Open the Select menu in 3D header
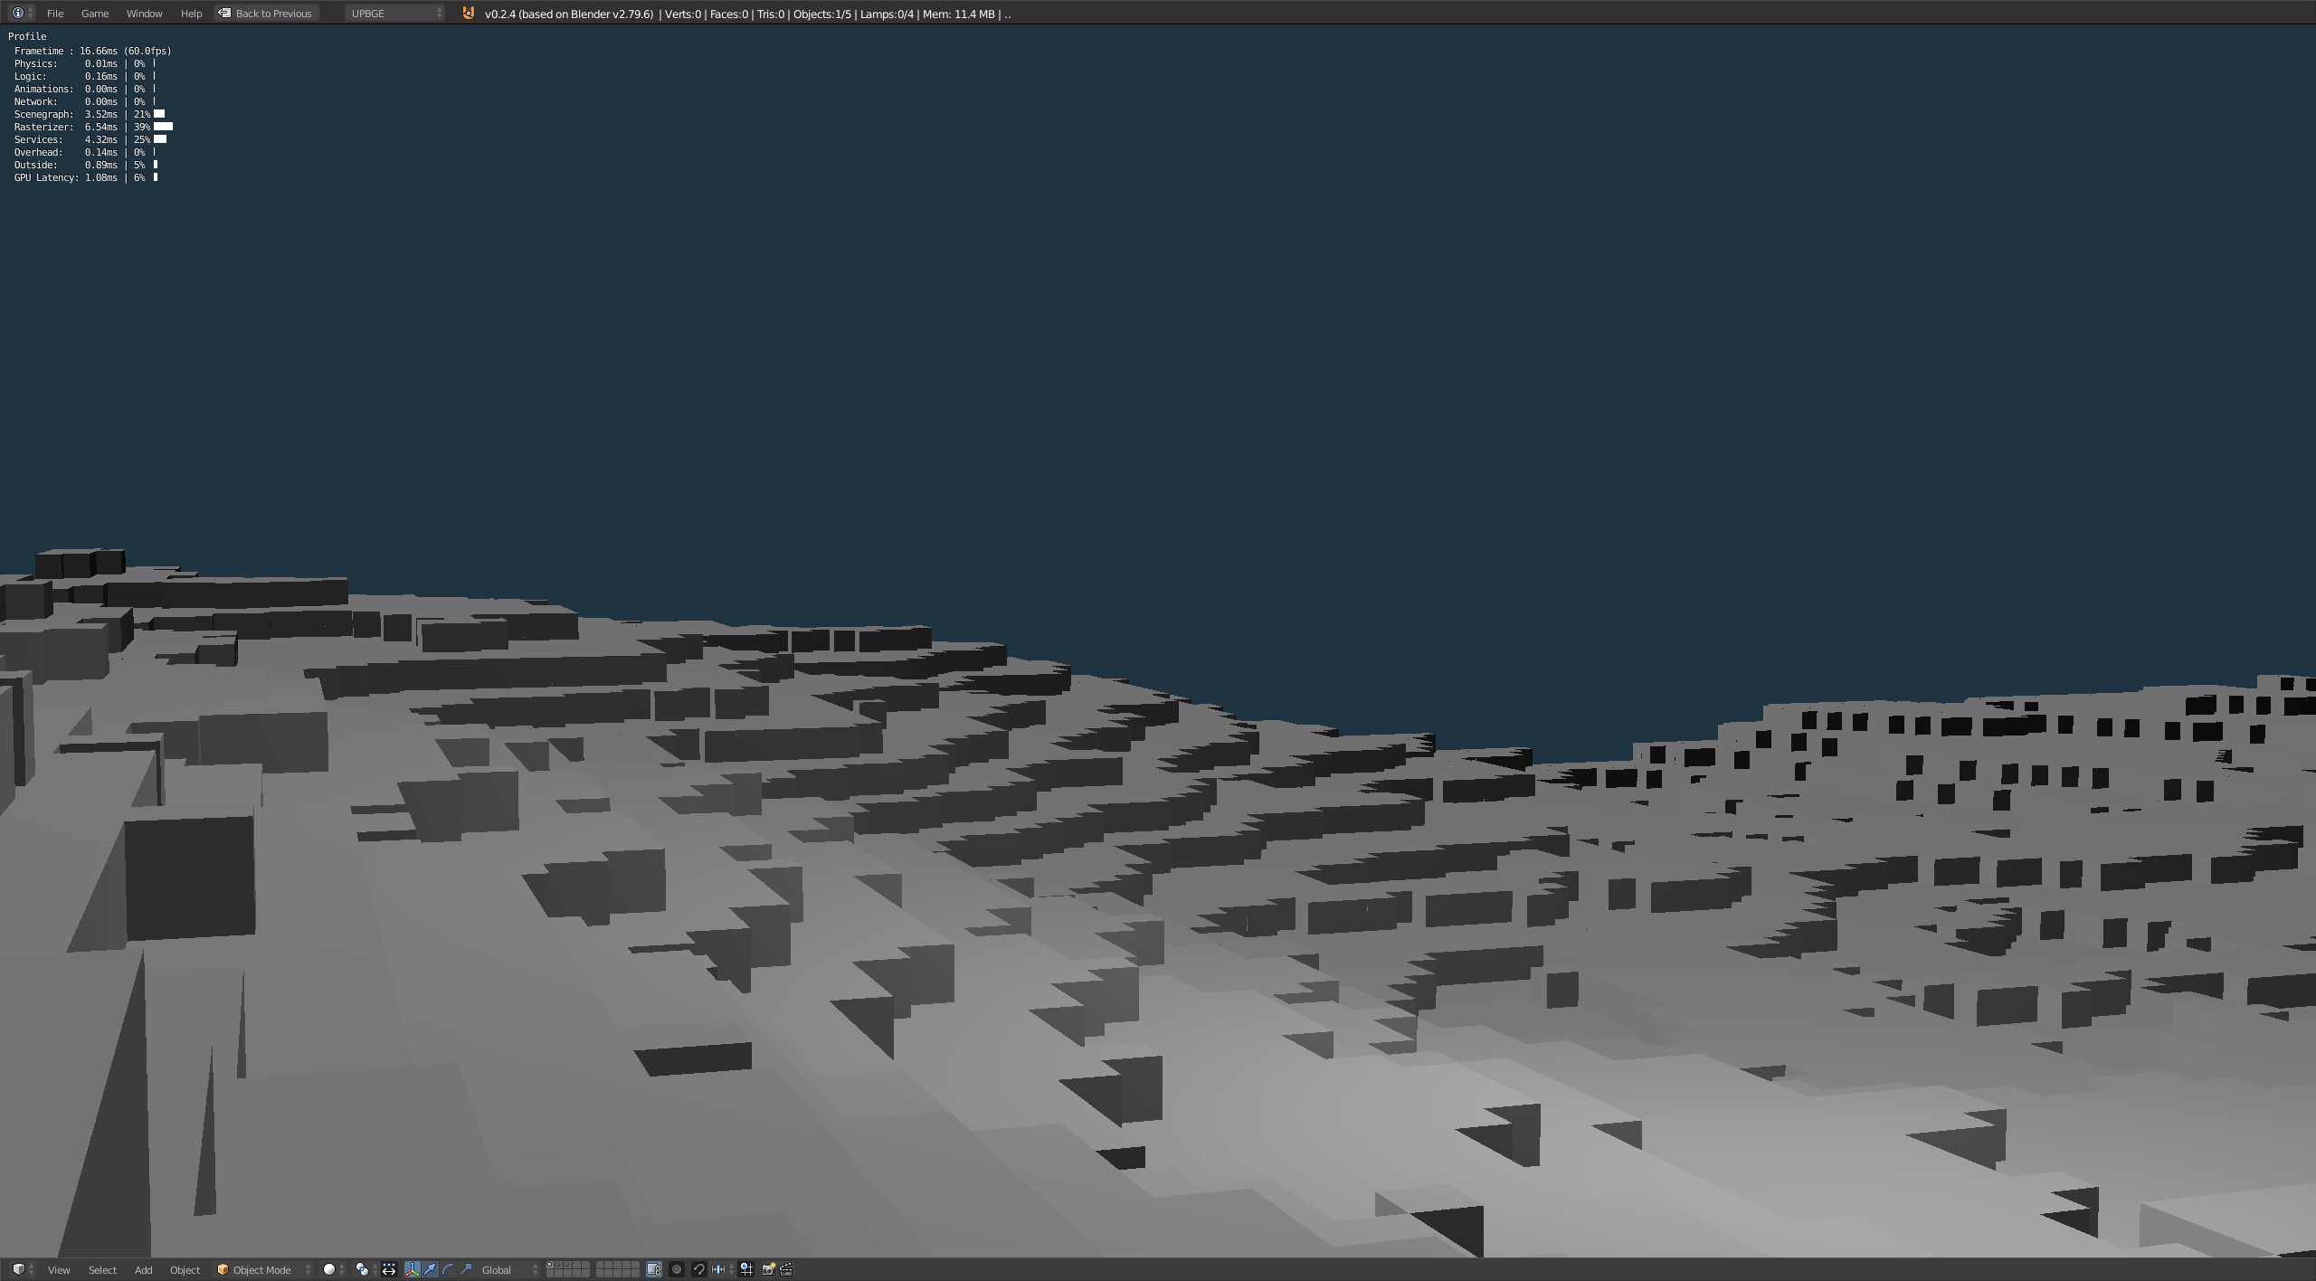This screenshot has width=2316, height=1281. click(102, 1270)
